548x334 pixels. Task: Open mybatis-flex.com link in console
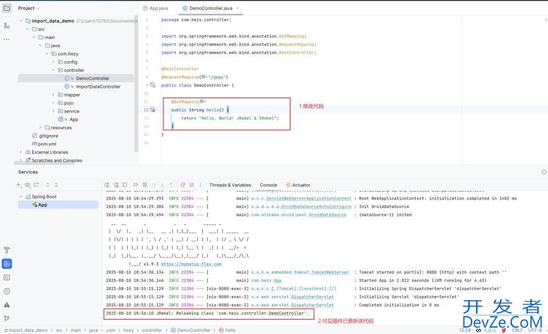(x=191, y=264)
